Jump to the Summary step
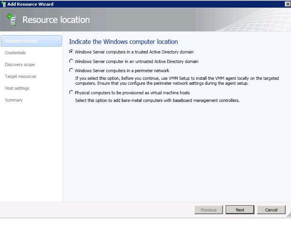Image resolution: width=291 pixels, height=229 pixels. click(14, 100)
